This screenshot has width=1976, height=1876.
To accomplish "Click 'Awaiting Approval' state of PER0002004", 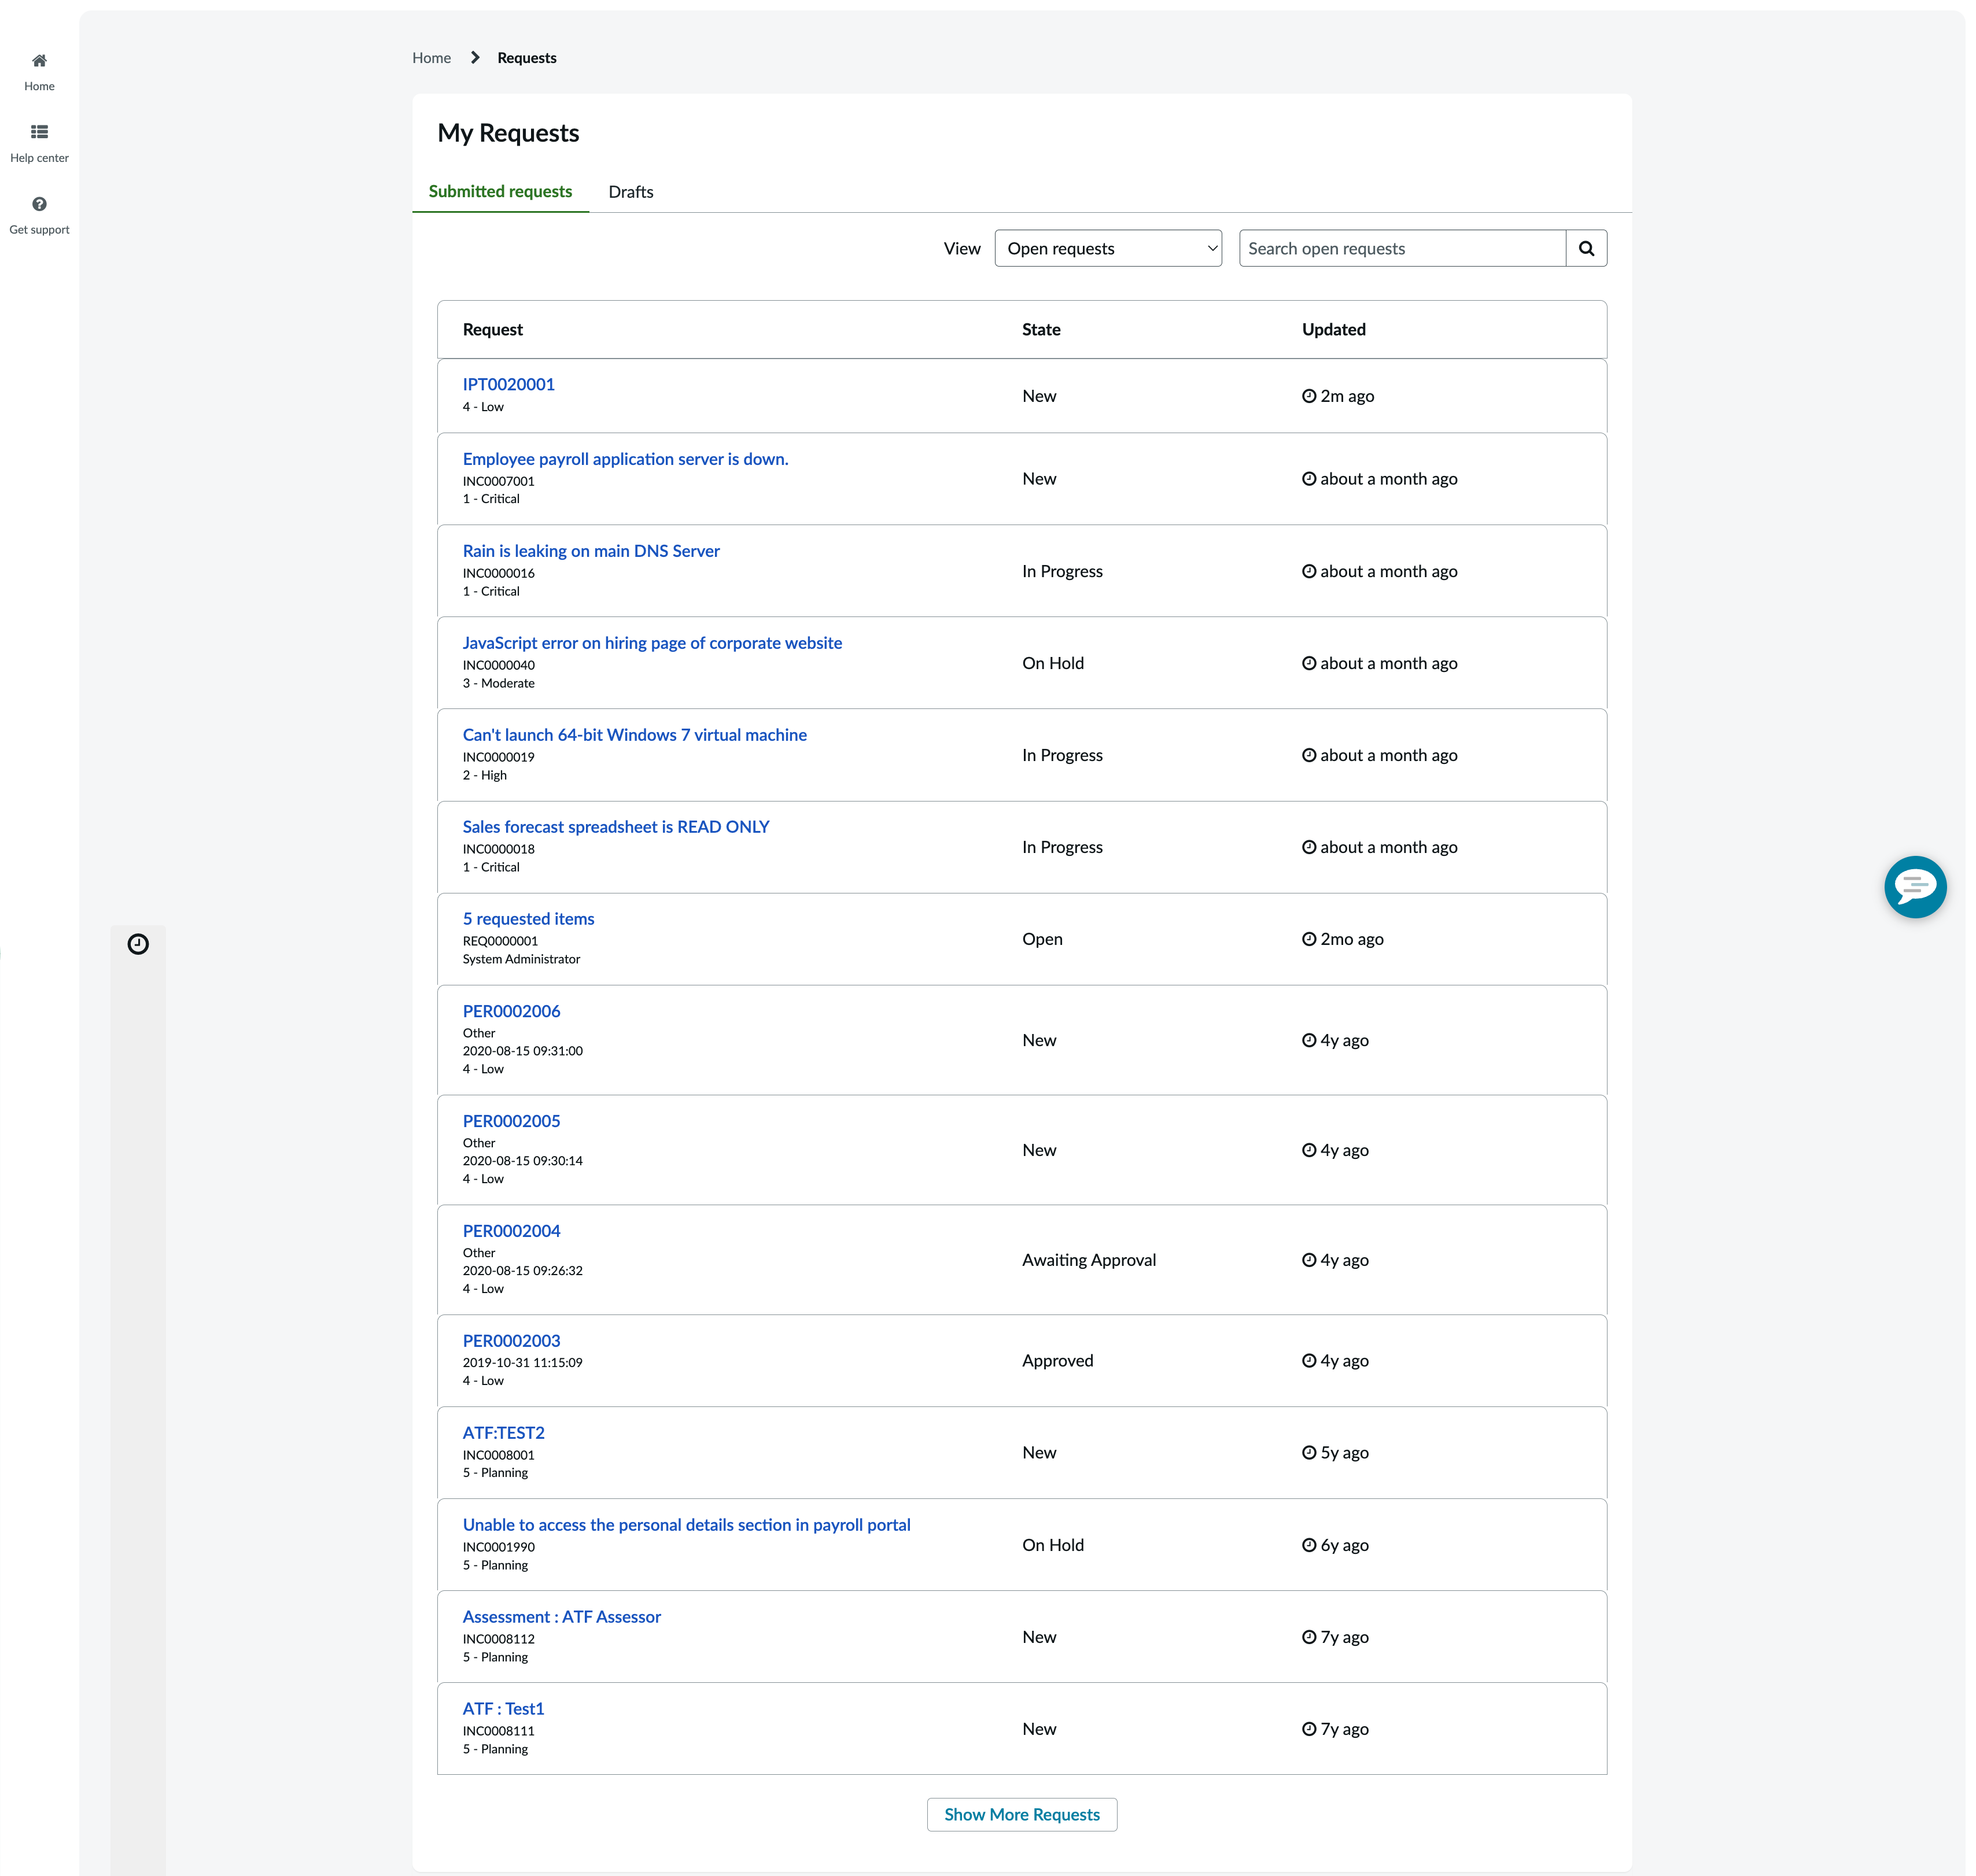I will coord(1089,1260).
